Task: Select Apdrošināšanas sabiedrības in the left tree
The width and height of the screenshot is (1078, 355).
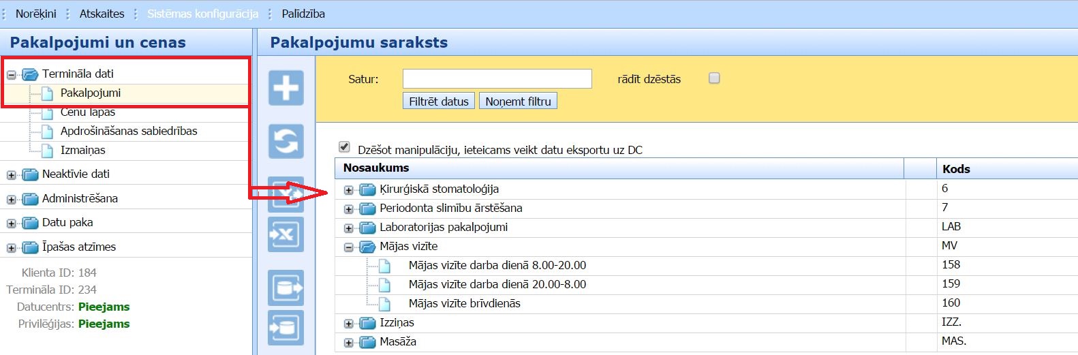Action: (x=129, y=131)
